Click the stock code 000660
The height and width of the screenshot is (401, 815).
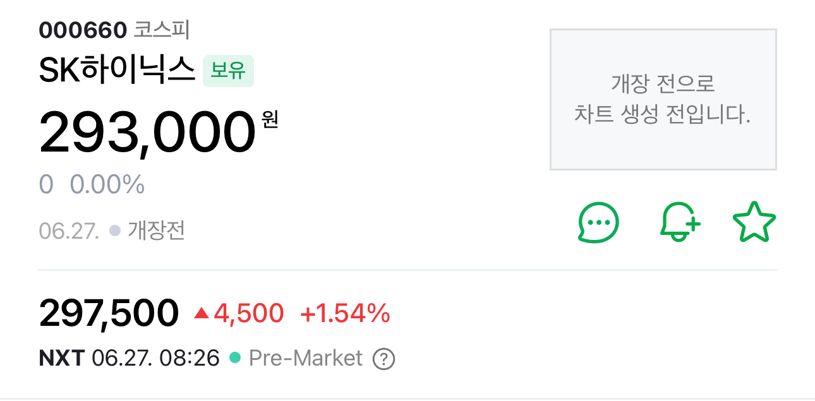click(x=83, y=29)
